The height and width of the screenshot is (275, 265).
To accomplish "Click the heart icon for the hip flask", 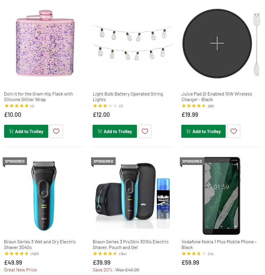I will (56, 131).
